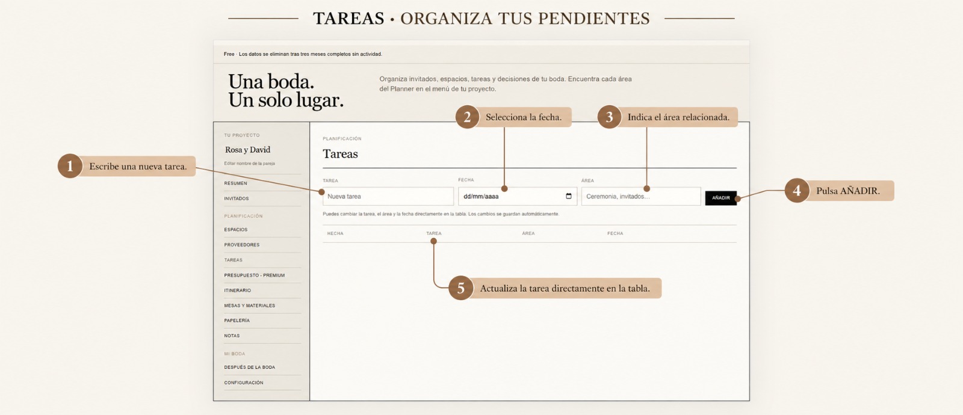Click the Nueva tarea input field
963x415 pixels.
tap(388, 196)
